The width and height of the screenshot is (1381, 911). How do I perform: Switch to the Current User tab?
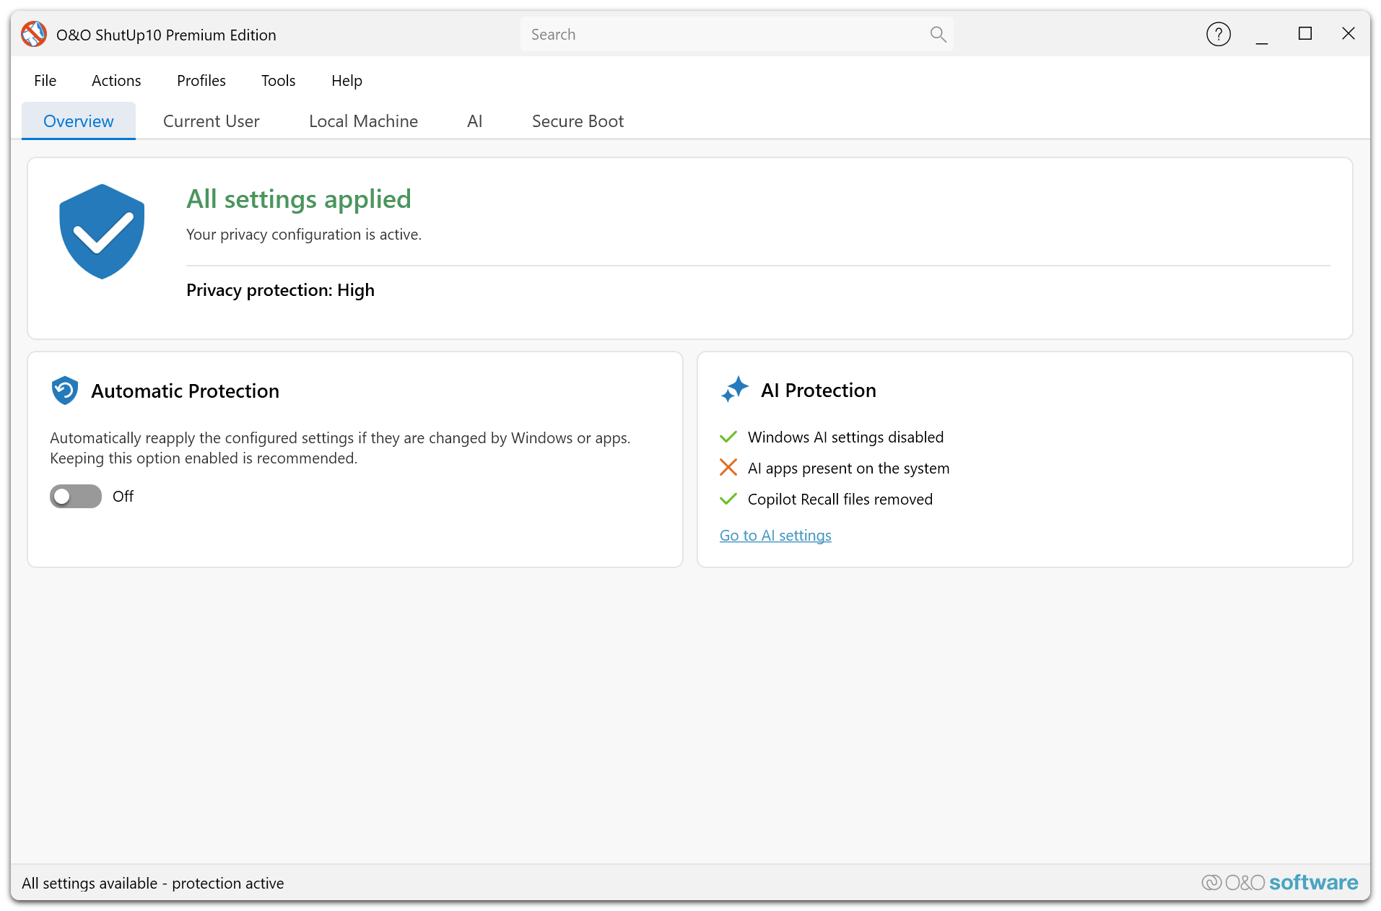212,121
